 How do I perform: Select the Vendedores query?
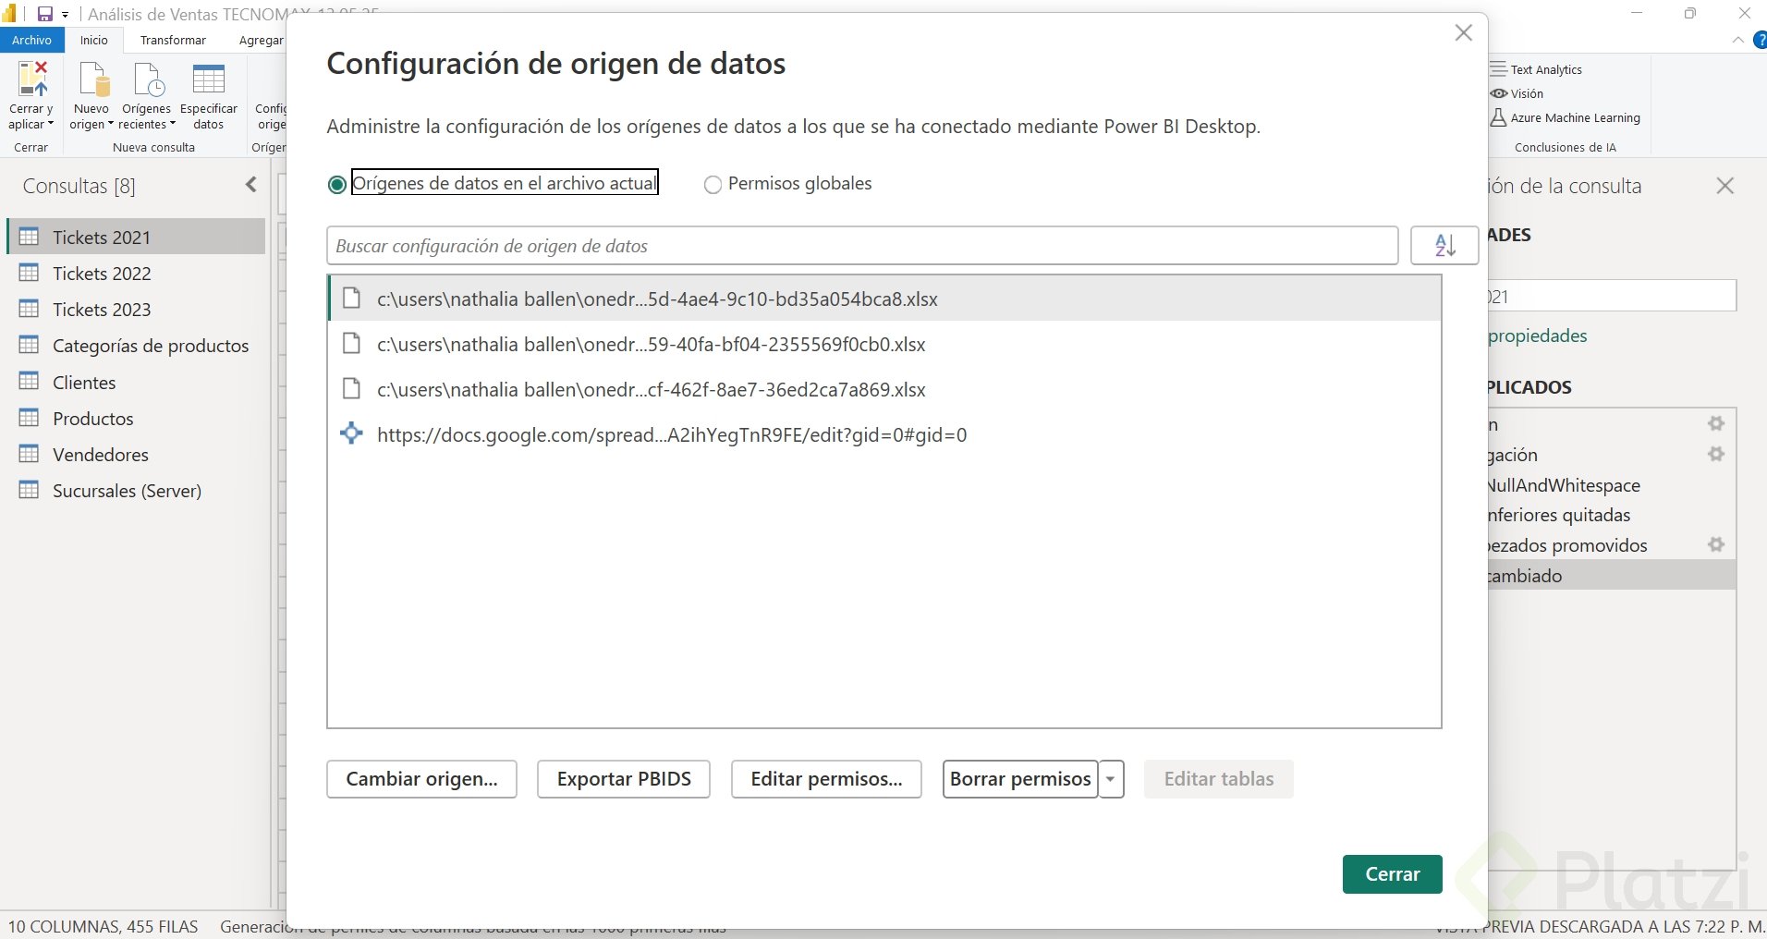[136, 454]
